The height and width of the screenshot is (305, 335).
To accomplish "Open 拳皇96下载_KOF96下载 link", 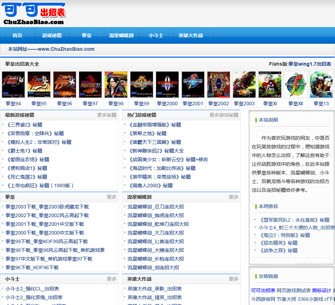I will point(32,267).
